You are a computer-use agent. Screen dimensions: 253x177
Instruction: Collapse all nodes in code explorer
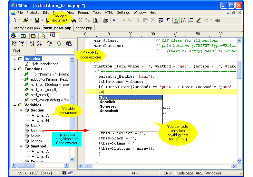22,43
